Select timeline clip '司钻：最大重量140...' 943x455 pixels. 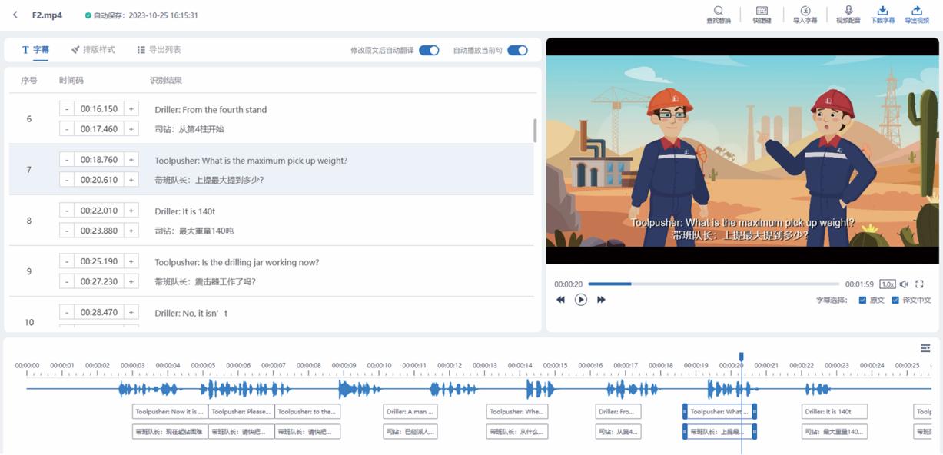835,432
